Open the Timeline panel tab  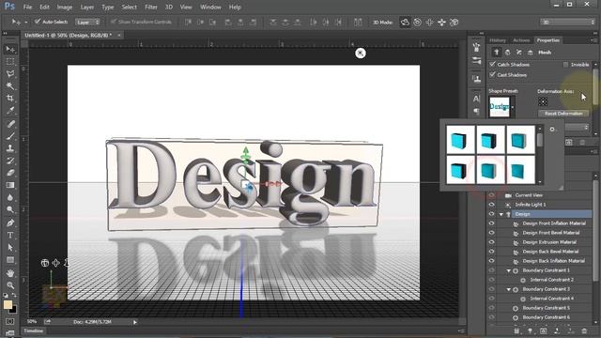(34, 330)
